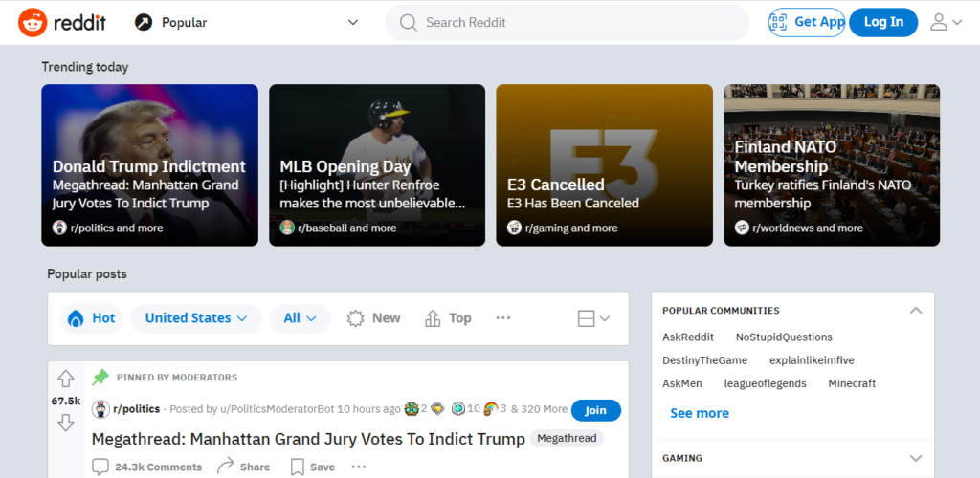The image size is (980, 478).
Task: Click '67.5k' vote count text
Action: point(66,402)
